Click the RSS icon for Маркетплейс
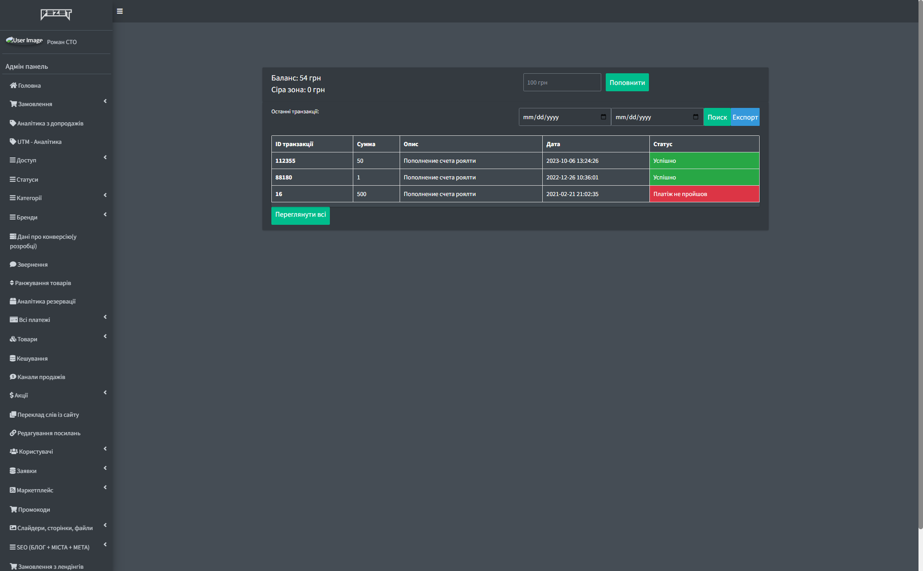Viewport: 923px width, 571px height. [x=13, y=490]
